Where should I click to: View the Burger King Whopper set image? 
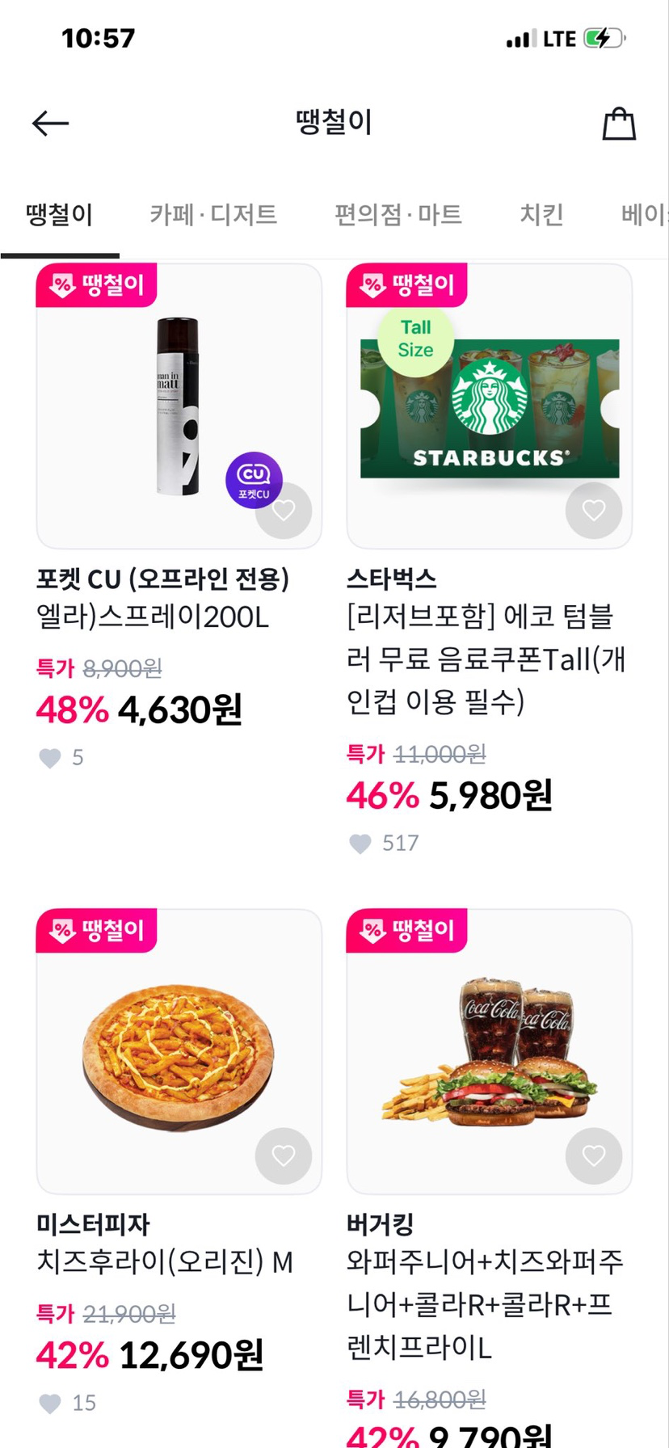[x=489, y=1050]
